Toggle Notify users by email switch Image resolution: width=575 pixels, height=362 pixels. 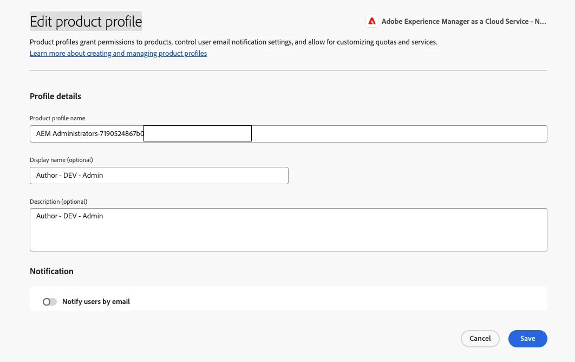tap(49, 302)
